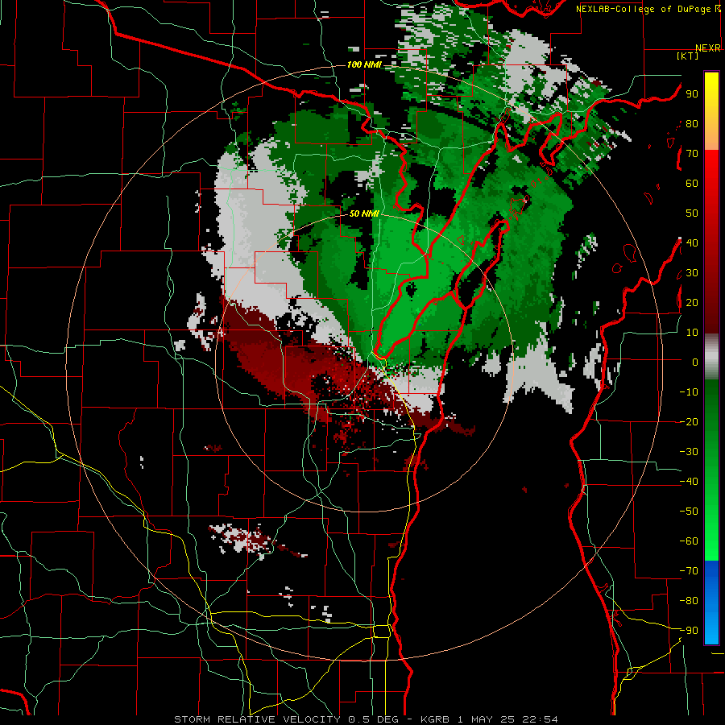Click the 90 value on velocity scale

click(x=692, y=94)
